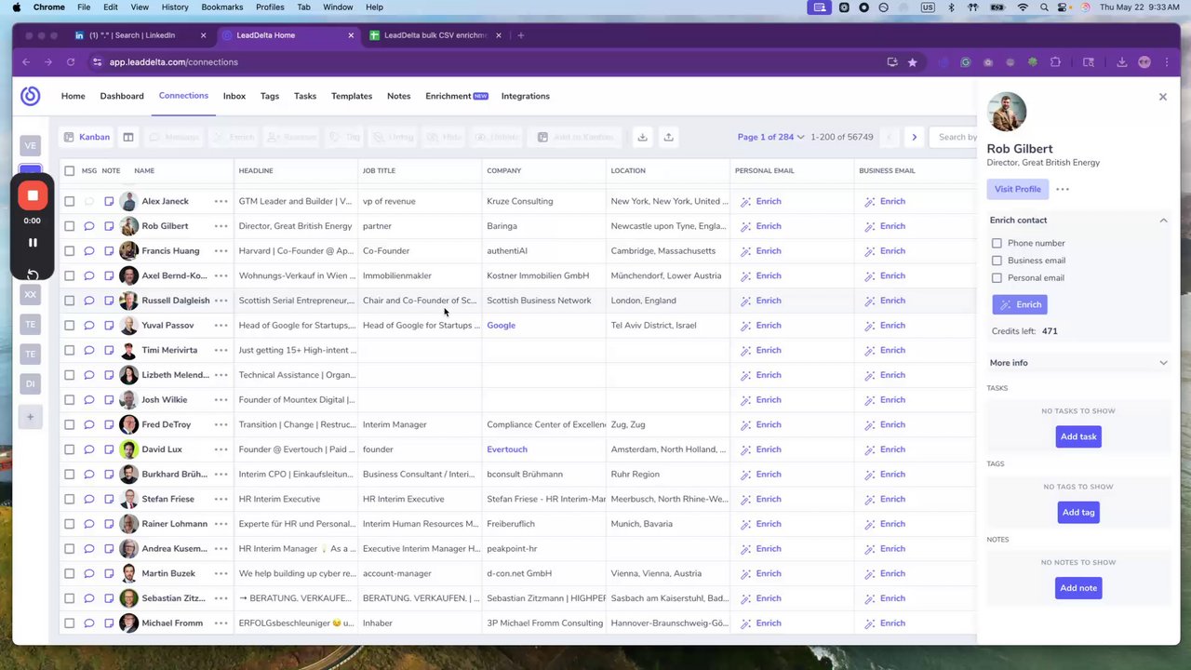Click the Add tag button
The image size is (1191, 670).
(1078, 513)
